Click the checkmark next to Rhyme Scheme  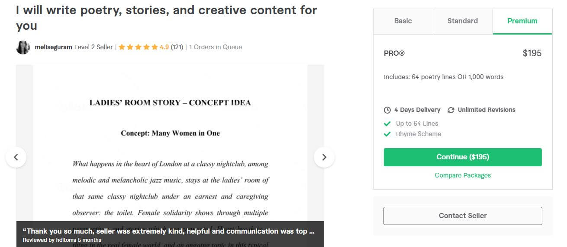point(387,134)
